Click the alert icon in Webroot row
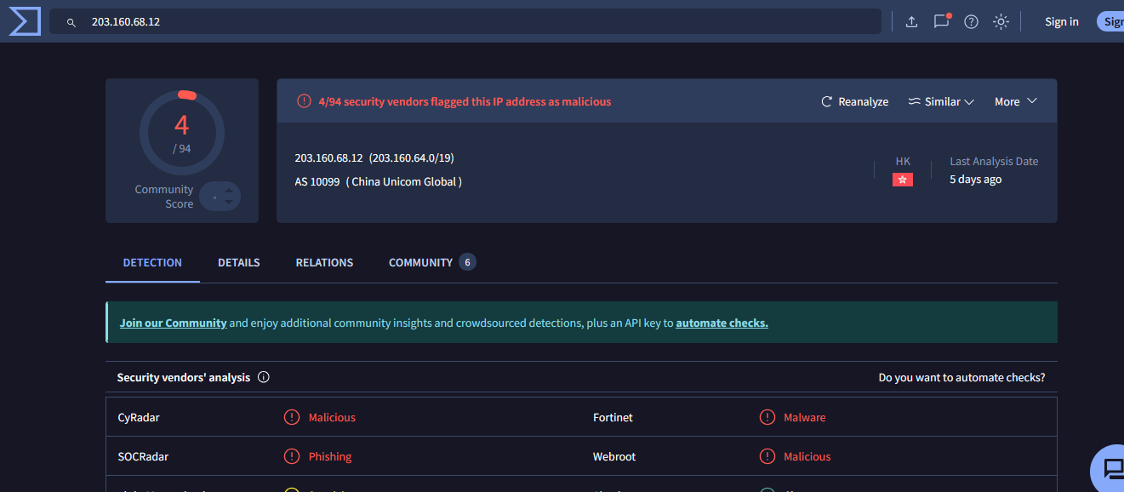 (x=767, y=456)
